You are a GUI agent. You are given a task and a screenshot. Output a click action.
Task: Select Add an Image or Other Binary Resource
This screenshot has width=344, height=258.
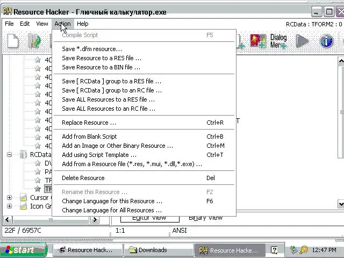point(145,146)
